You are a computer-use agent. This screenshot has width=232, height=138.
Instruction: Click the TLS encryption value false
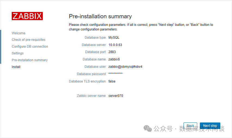(112, 81)
